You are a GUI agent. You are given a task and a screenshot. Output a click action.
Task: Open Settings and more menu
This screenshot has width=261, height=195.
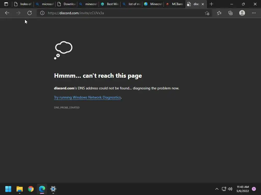[x=254, y=13]
